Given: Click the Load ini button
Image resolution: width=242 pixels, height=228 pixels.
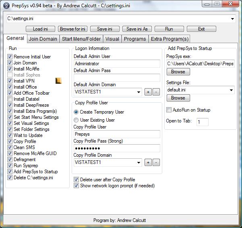Looking at the screenshot, I should coord(40,29).
